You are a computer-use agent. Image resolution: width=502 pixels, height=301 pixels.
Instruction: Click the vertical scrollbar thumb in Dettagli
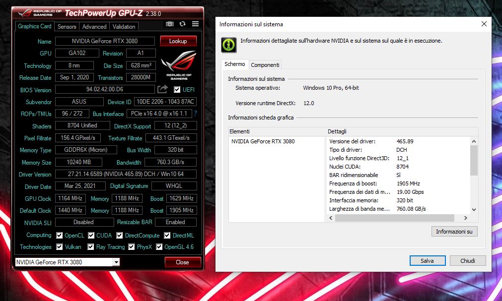pyautogui.click(x=474, y=160)
